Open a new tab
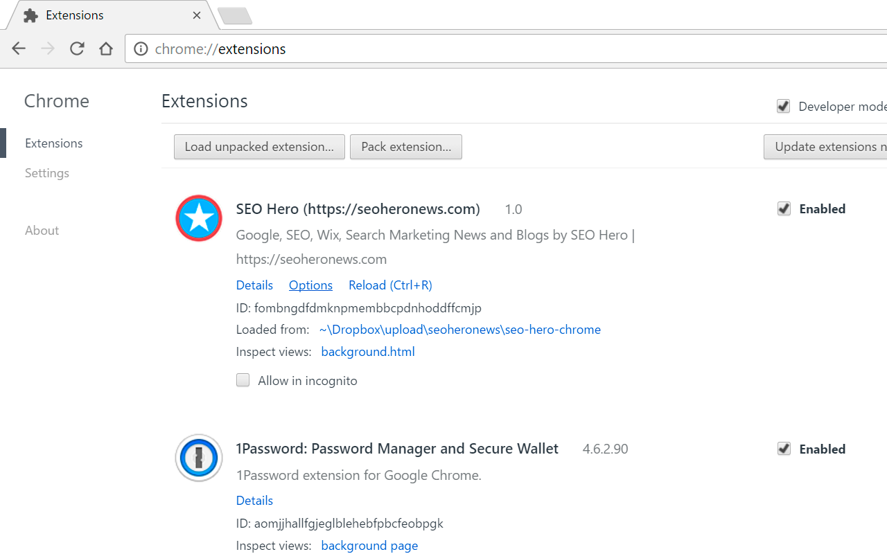Viewport: 887px width, 554px height. (x=234, y=15)
